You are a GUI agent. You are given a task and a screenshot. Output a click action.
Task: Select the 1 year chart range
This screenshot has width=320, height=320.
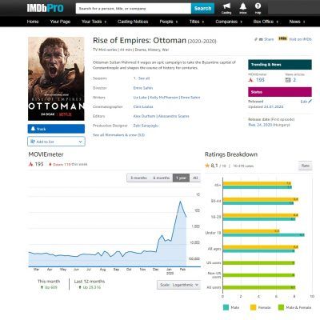click(x=181, y=178)
